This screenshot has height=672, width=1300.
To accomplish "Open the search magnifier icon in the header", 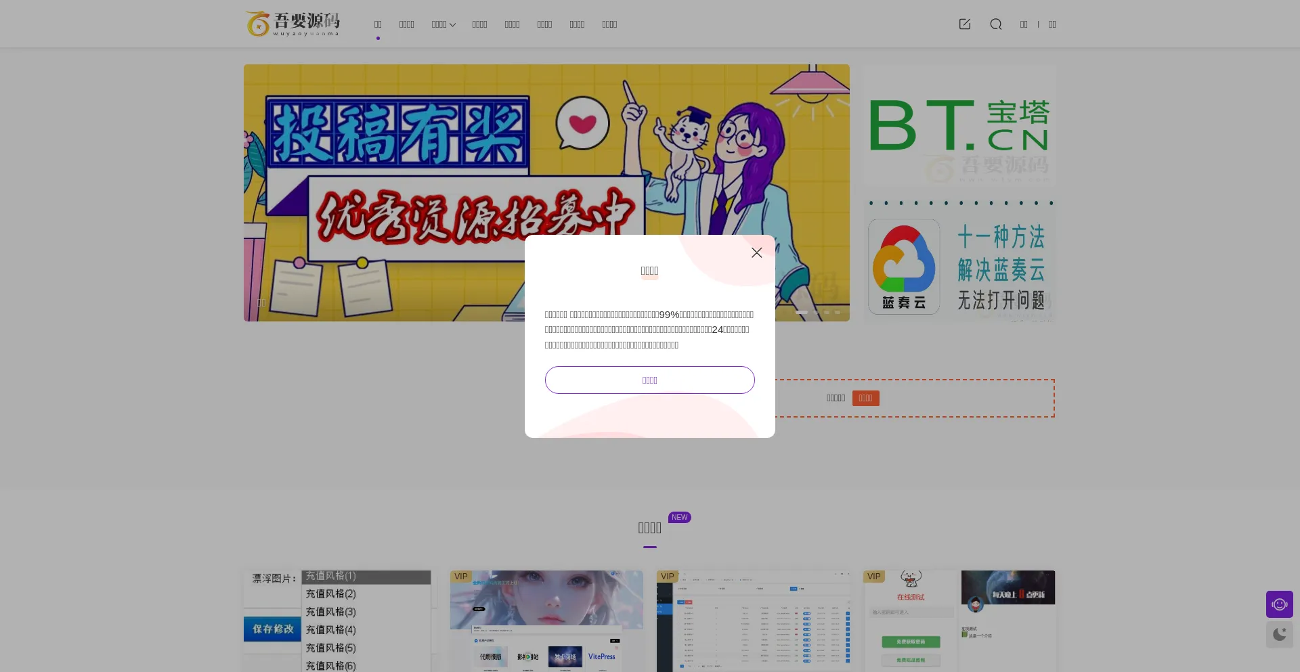I will [995, 24].
